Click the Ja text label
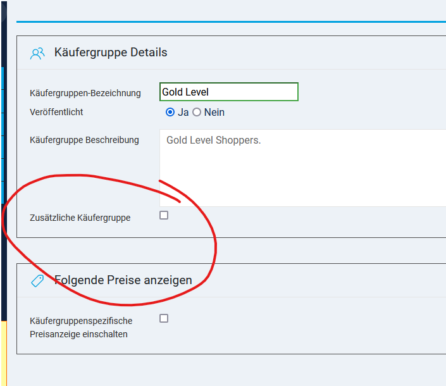Screen dimensions: 446x386 click(183, 112)
